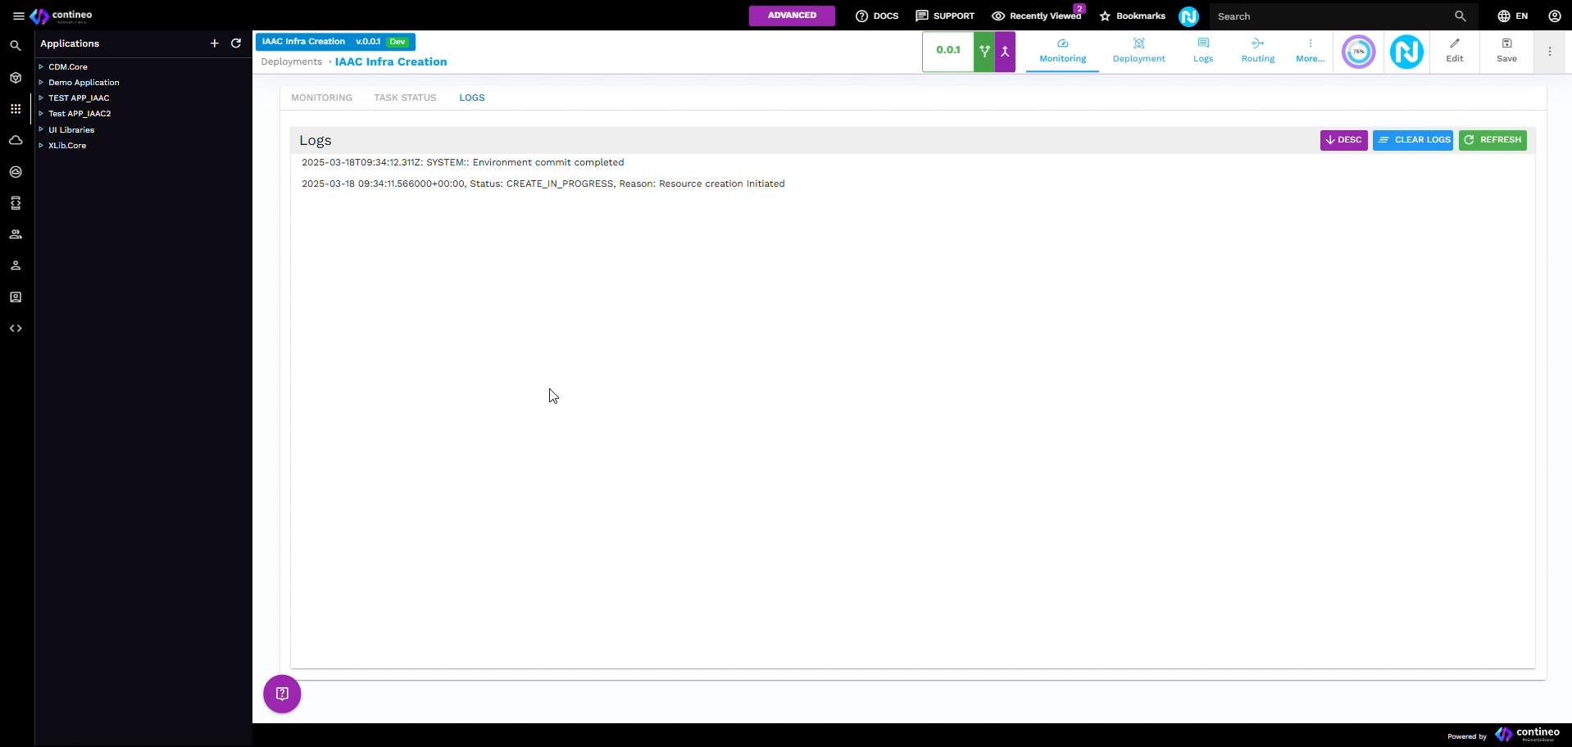The height and width of the screenshot is (747, 1572).
Task: Expand the Demo Application tree node
Action: click(x=41, y=83)
